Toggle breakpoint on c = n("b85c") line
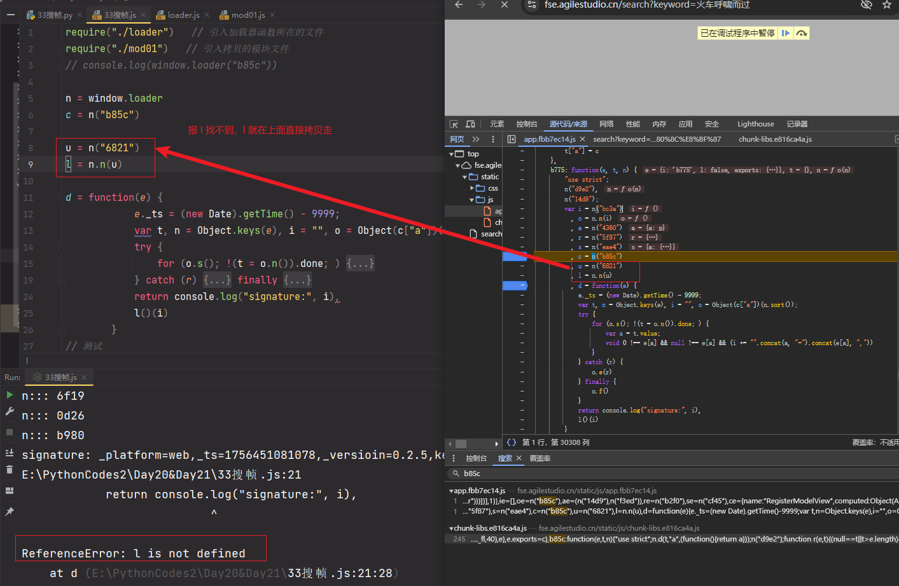Image resolution: width=899 pixels, height=586 pixels. (515, 257)
